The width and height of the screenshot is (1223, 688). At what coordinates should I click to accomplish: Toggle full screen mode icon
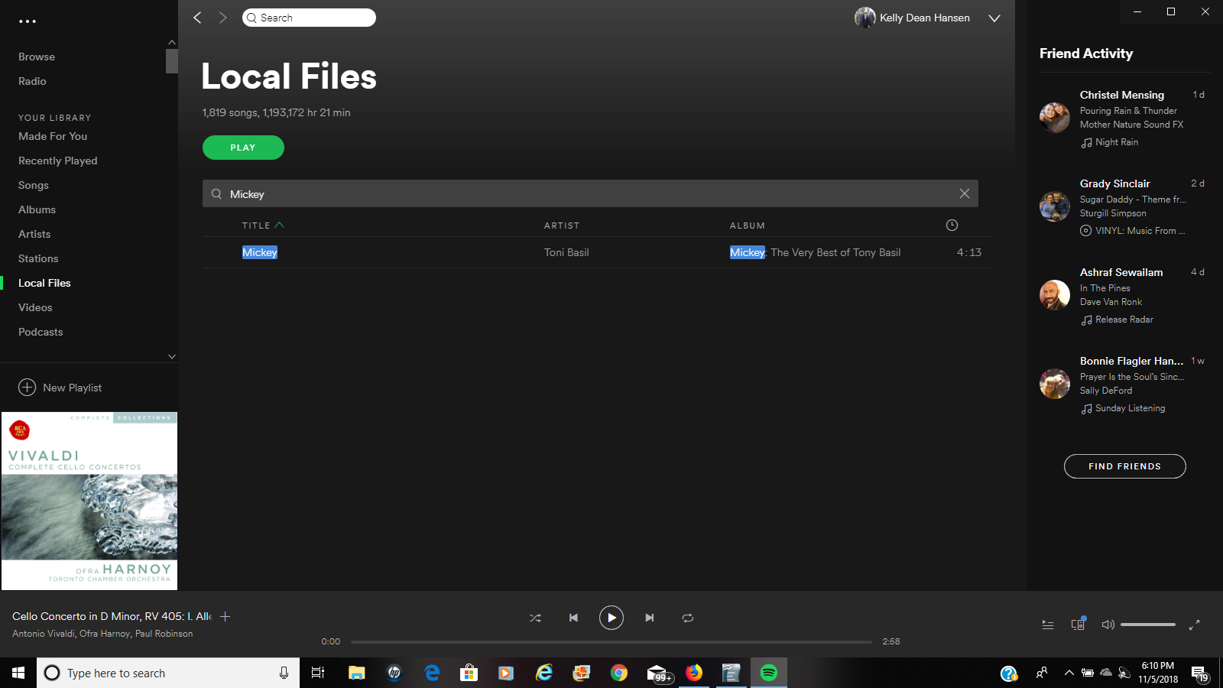1195,625
